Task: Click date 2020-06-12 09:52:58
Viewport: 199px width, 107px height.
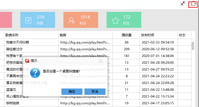Action: 158,49
